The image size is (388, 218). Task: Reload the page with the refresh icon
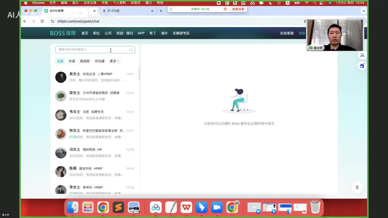click(x=42, y=21)
